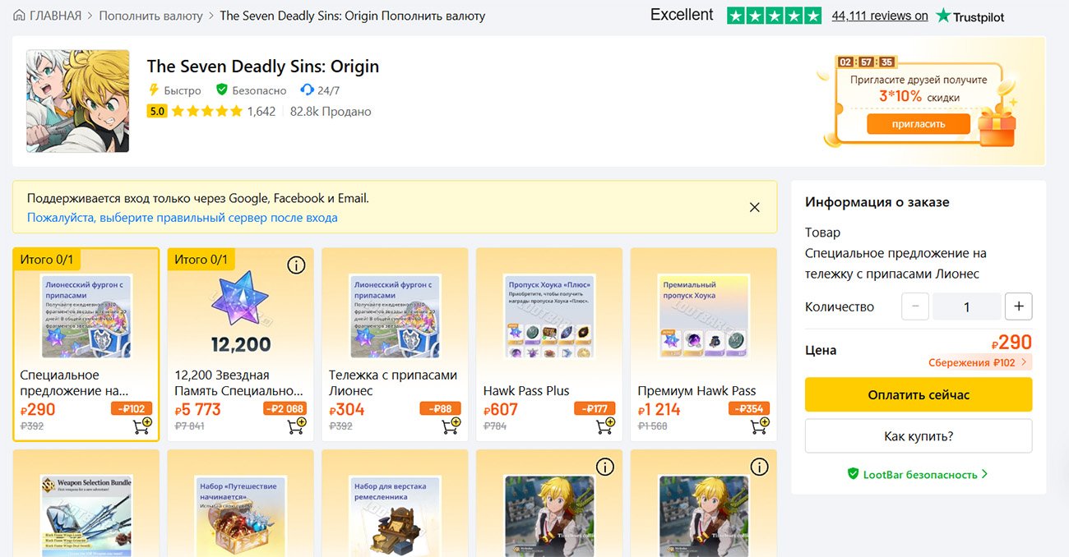Open the Набор «Путешествие начинается» card
1069x557 pixels.
pyautogui.click(x=240, y=503)
